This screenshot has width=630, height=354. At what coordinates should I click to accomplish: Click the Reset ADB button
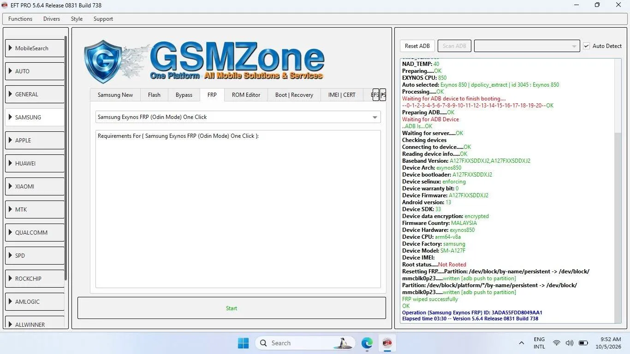point(417,46)
